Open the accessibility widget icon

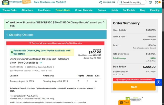(x=158, y=82)
